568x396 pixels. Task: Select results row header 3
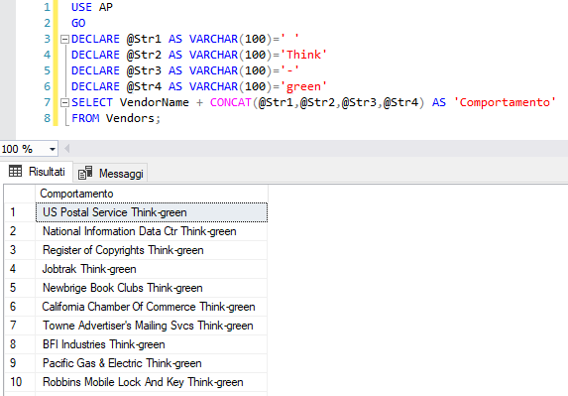pos(20,250)
